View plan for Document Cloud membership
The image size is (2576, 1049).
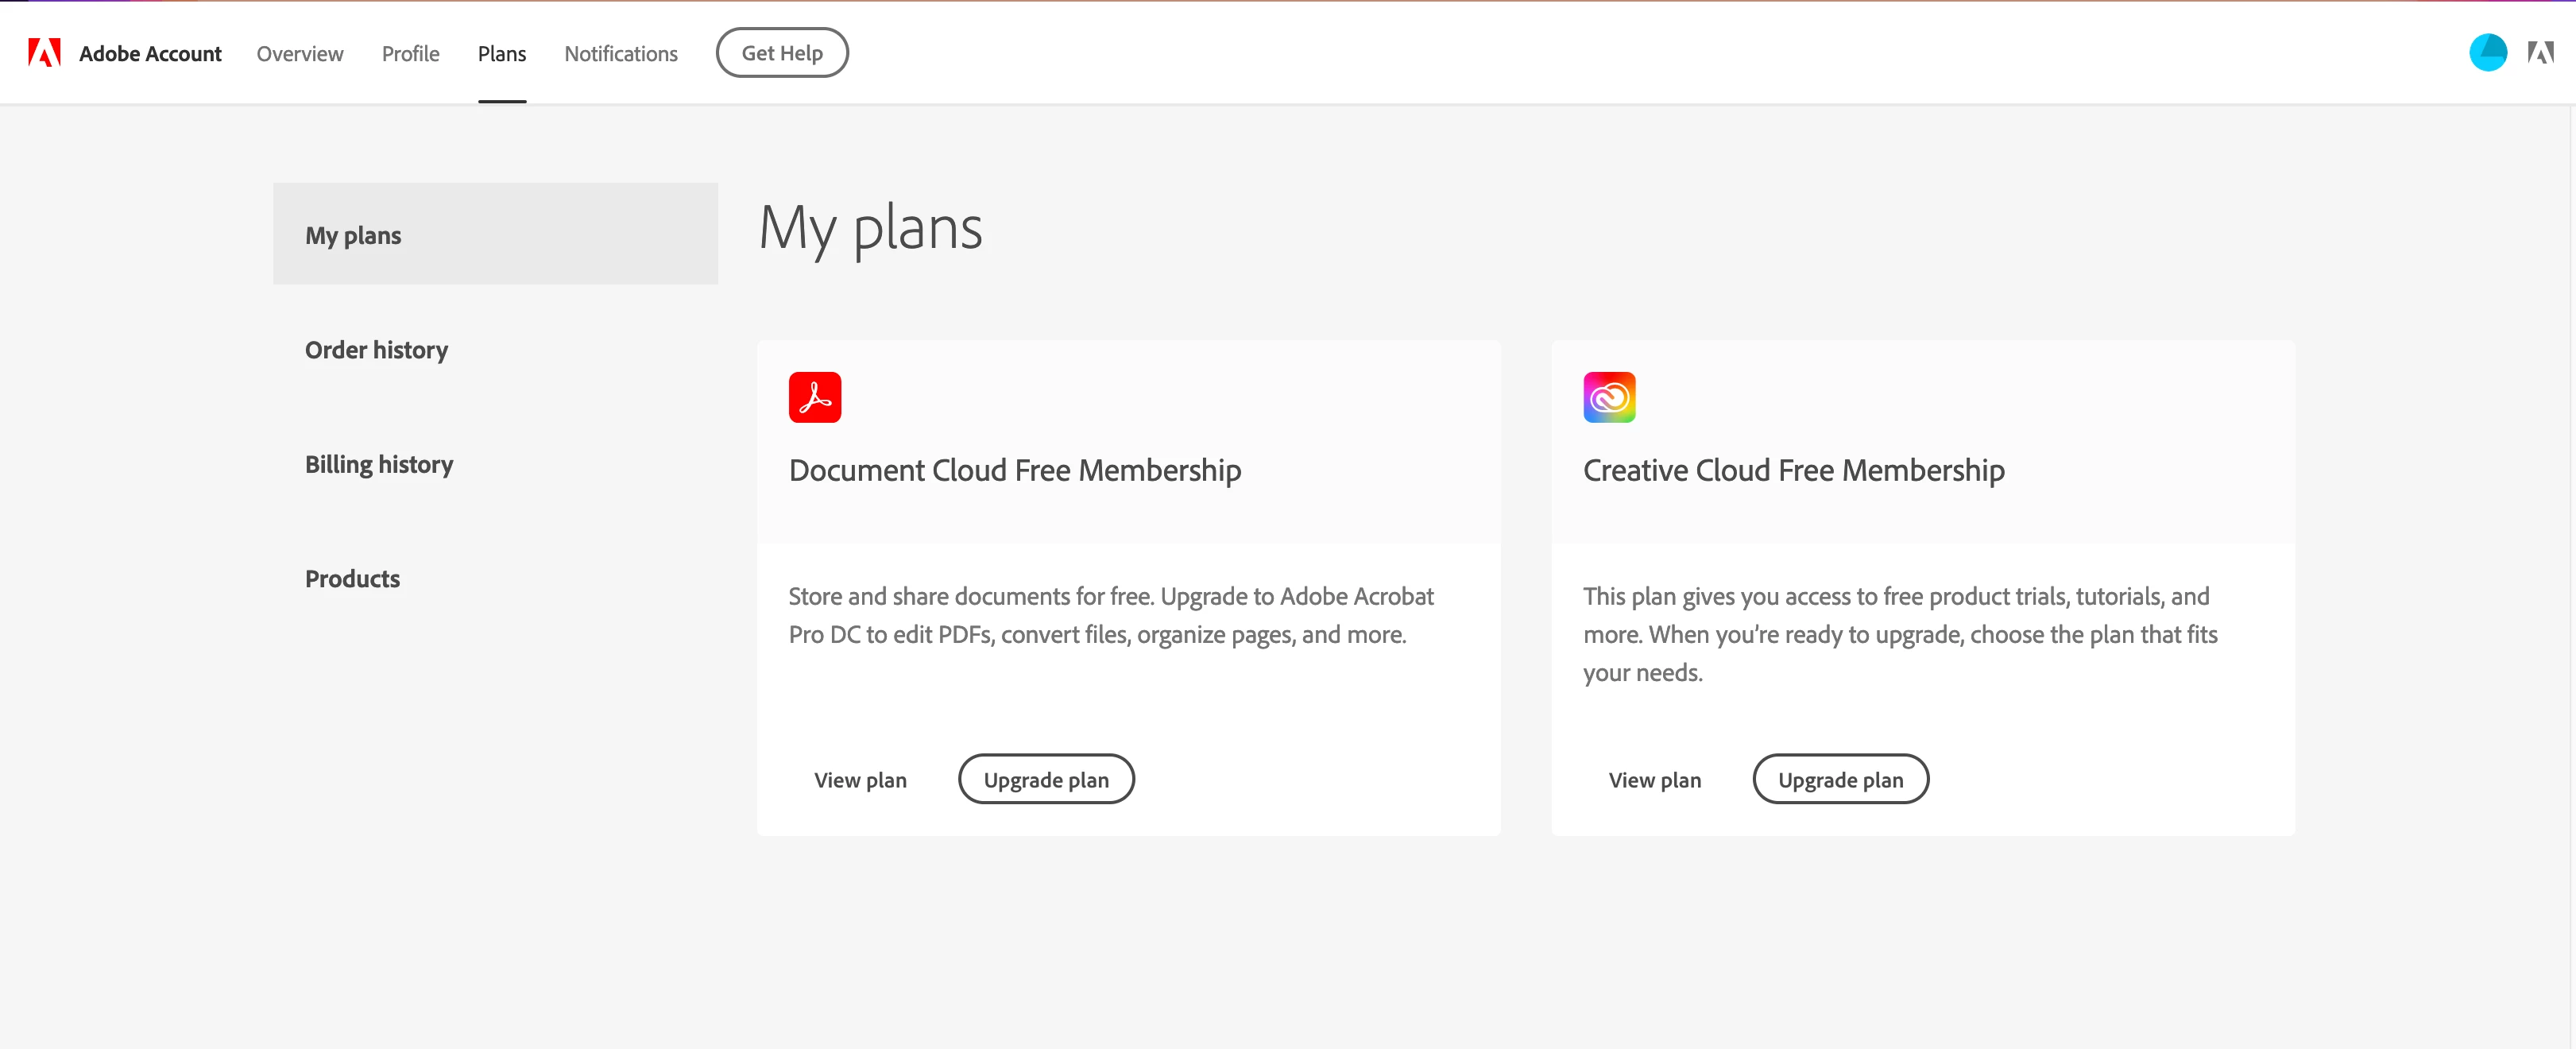[860, 780]
